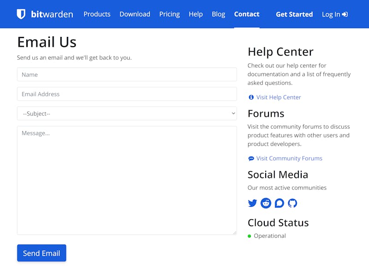The width and height of the screenshot is (369, 277).
Task: Click the green Operational status dot
Action: click(250, 236)
